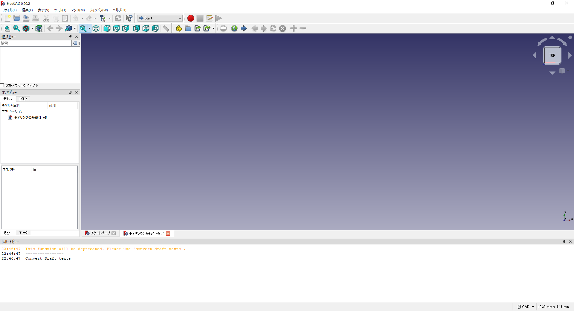Open the CAD navigation style dropdown
This screenshot has width=574, height=311.
click(526, 307)
